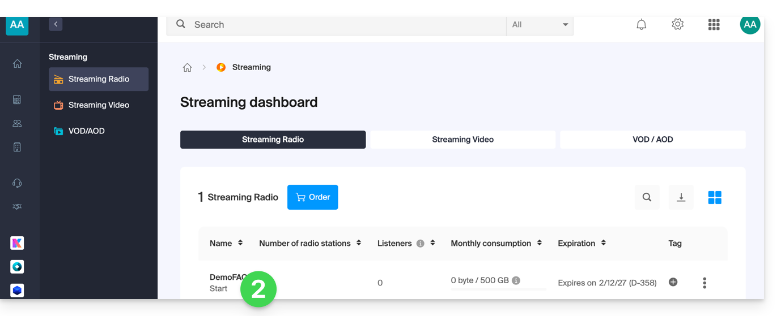Viewport: 781px width, 316px height.
Task: Open the three-dot menu for DemoFAQ
Action: coord(704,283)
